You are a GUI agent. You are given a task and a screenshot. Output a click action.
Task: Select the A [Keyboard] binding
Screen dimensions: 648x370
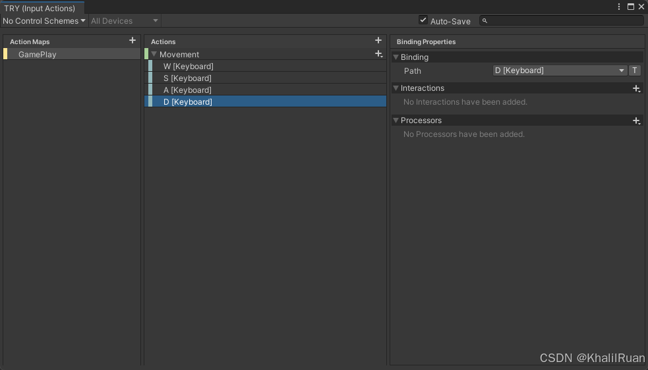coord(265,90)
